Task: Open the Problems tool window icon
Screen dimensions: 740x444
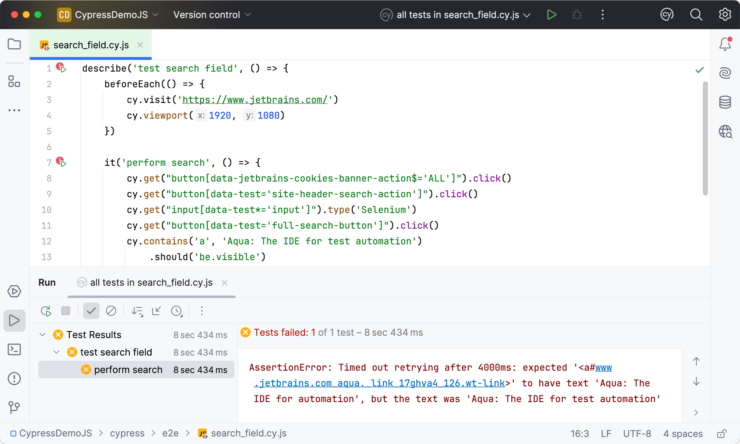Action: tap(14, 379)
